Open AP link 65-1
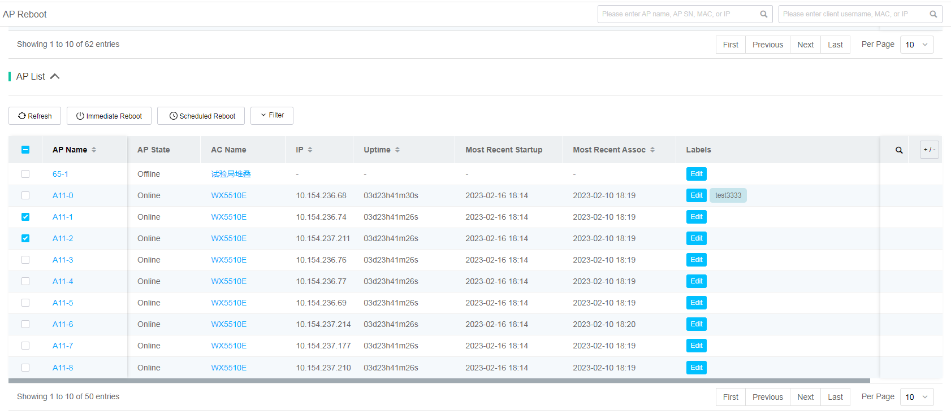The width and height of the screenshot is (951, 419). (60, 174)
